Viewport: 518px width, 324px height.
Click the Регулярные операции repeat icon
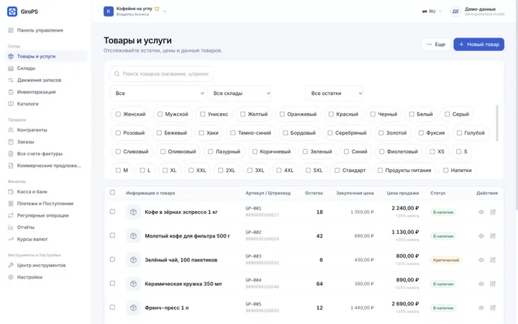11,215
